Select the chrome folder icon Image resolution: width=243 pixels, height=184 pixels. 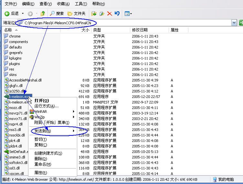tap(6, 36)
